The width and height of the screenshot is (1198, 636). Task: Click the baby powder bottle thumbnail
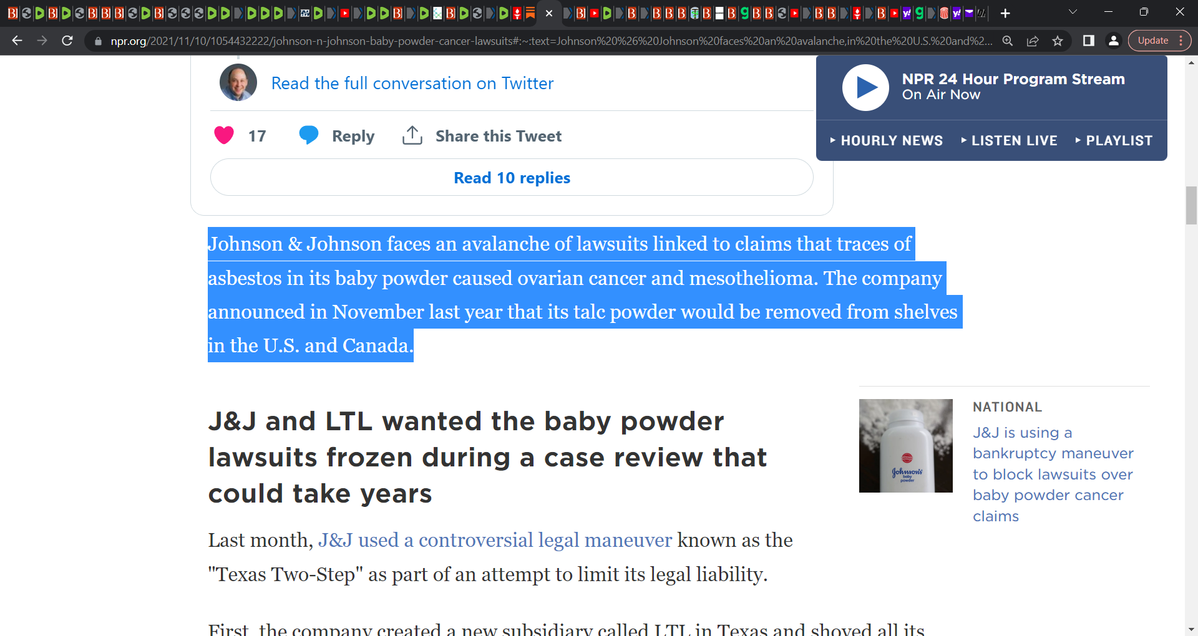pos(906,446)
